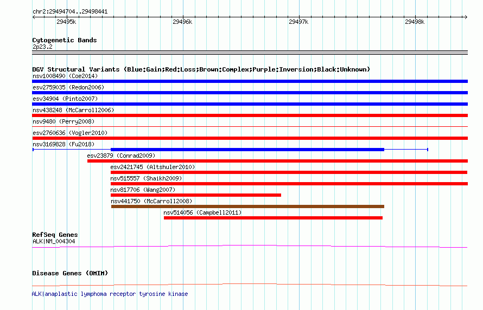Image resolution: width=483 pixels, height=310 pixels.
Task: Select the red esv2421745 loss bar
Action: click(x=289, y=172)
